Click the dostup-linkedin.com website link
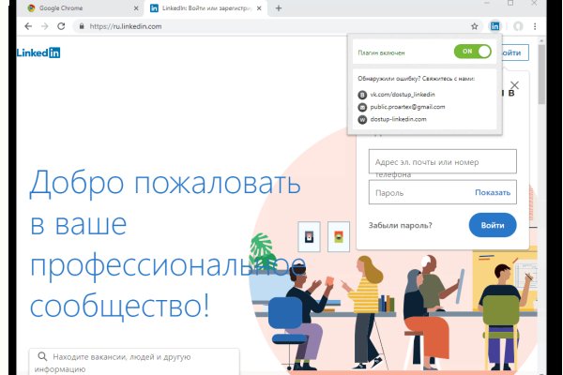Screen dimensions: 563x375 tap(399, 119)
